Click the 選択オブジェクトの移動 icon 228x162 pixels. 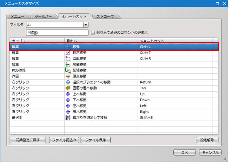tap(68, 82)
